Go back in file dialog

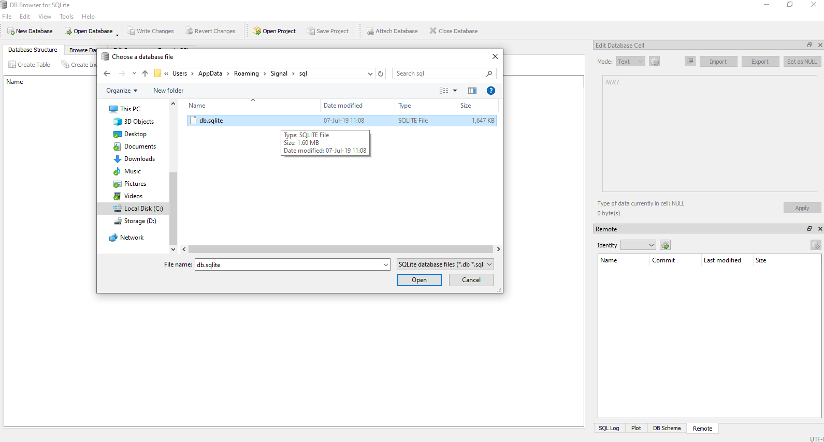(107, 73)
